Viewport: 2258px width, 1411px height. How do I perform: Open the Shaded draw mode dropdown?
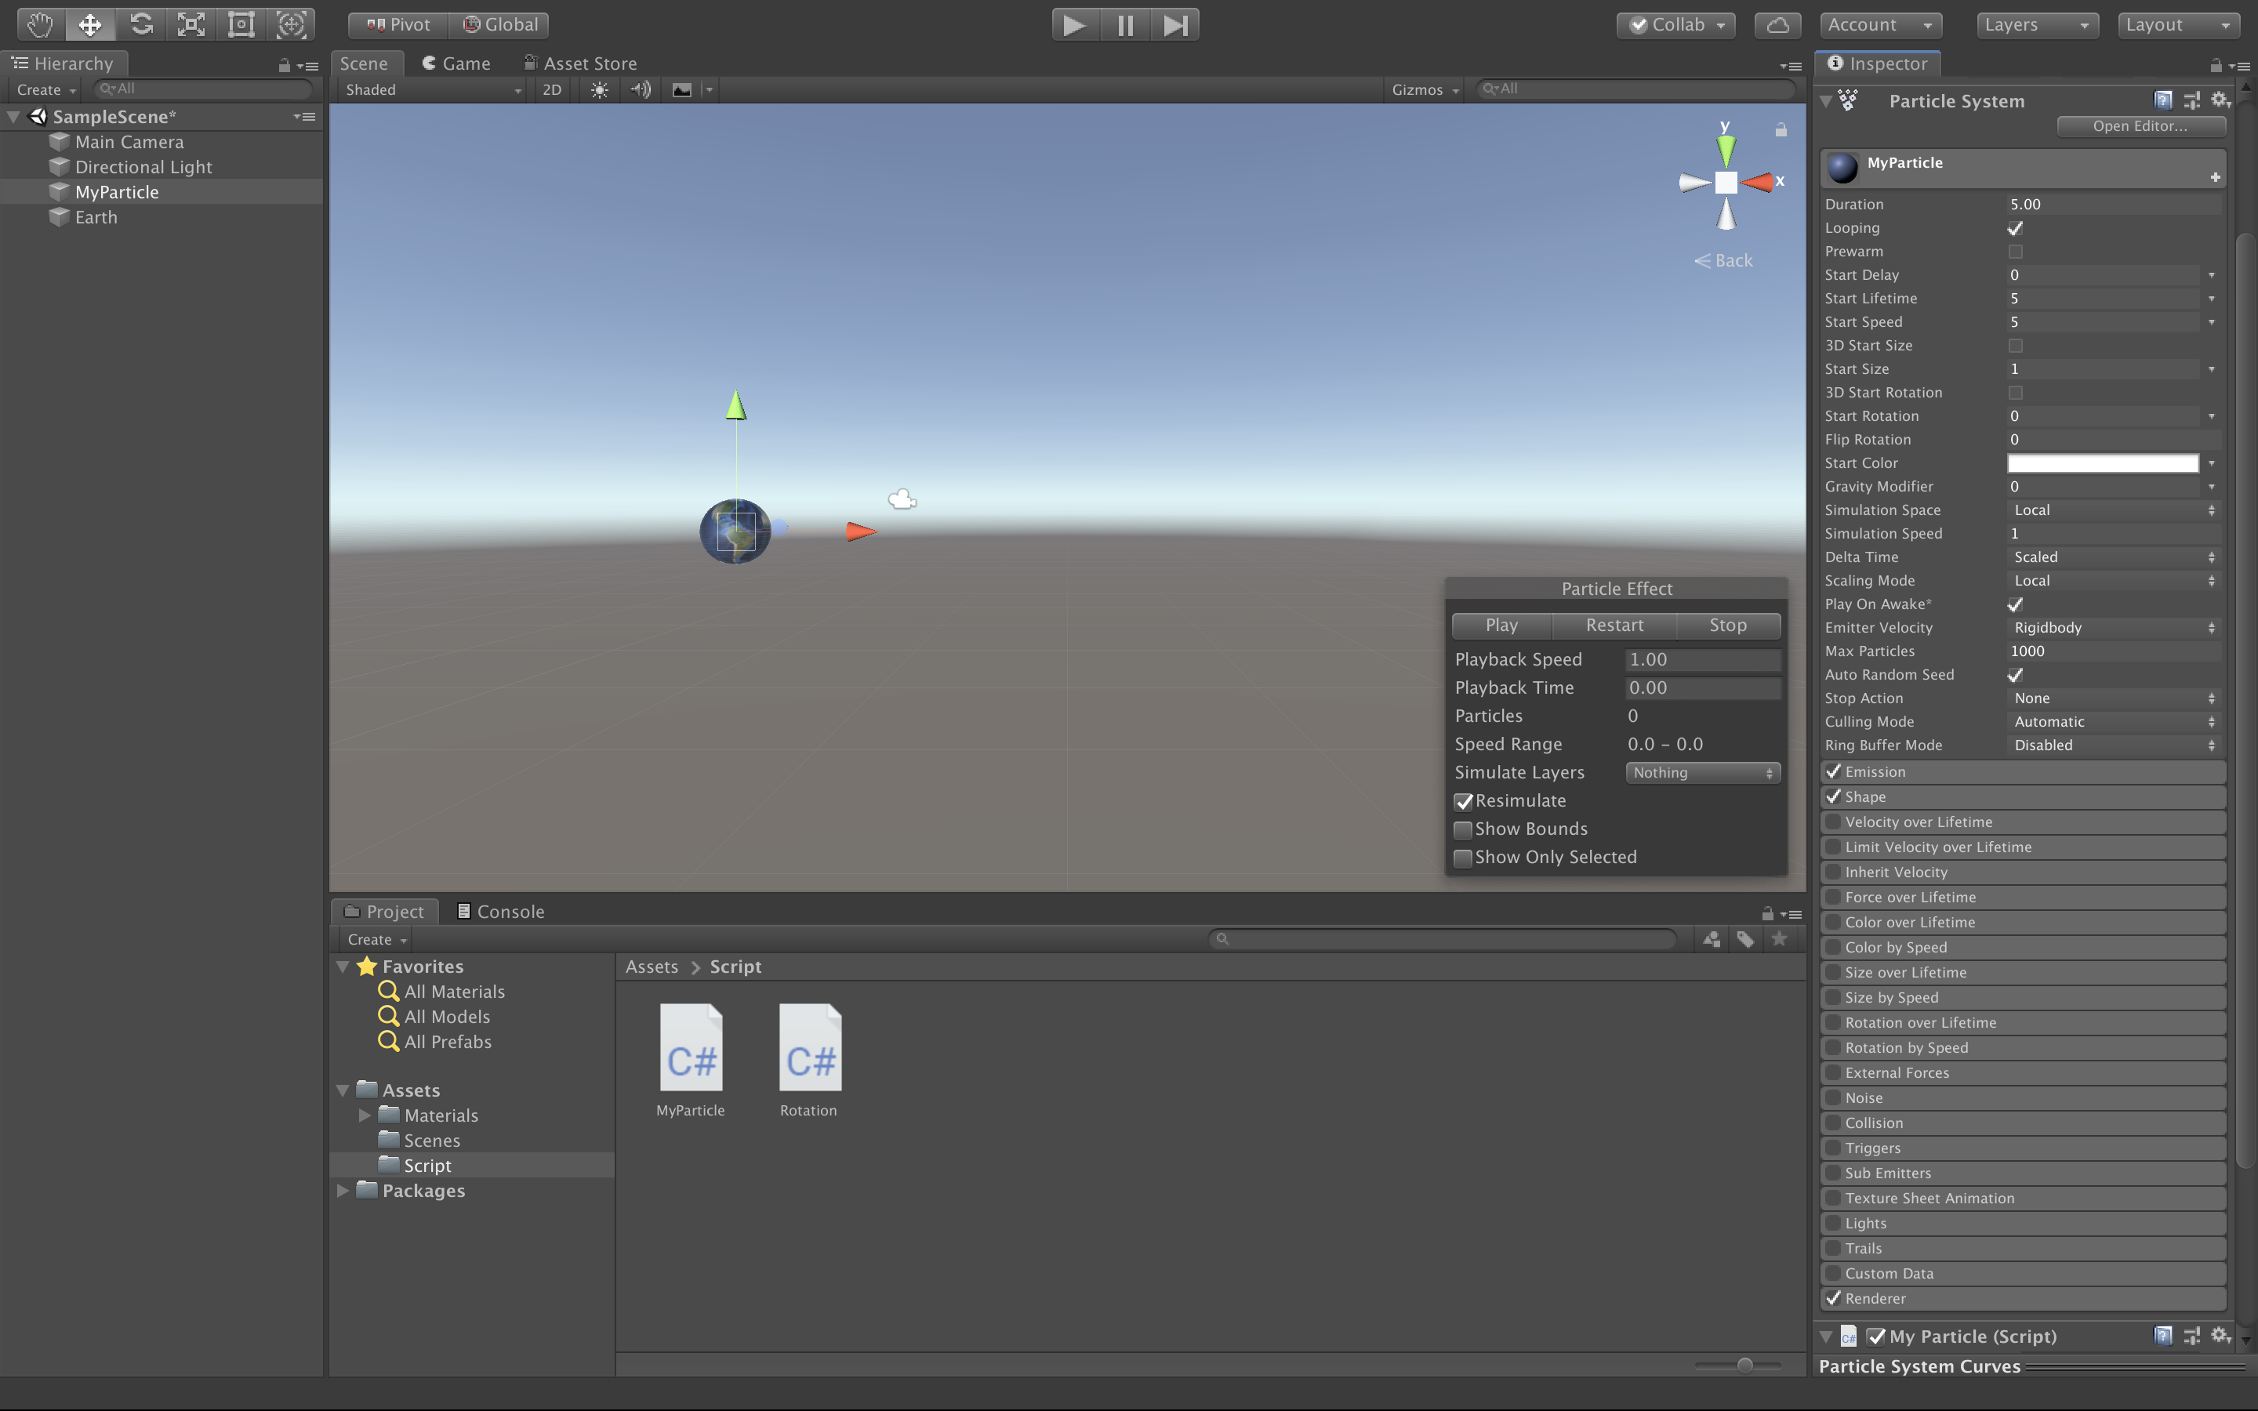[432, 89]
